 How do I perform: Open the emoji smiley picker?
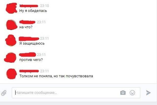132,93
